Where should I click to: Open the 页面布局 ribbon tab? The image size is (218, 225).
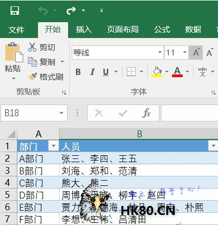point(123,30)
